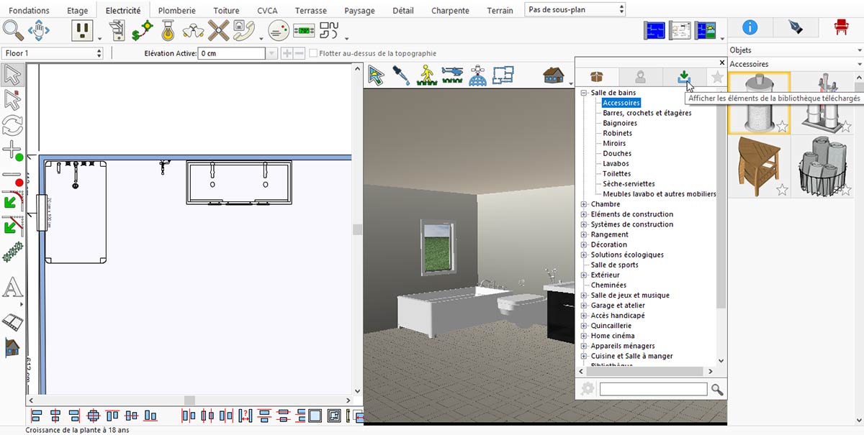Select the electrical outlet tool
Screen dimensions: 864x435
click(x=84, y=30)
